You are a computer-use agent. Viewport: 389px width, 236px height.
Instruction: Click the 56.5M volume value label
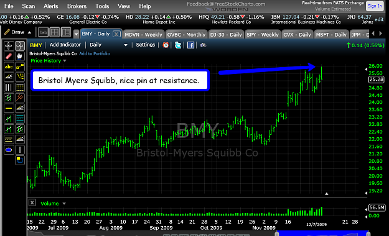[x=377, y=207]
